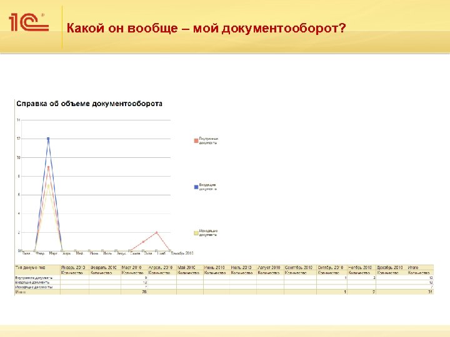Click the legend label 'Исходящие документы'

[x=208, y=233]
